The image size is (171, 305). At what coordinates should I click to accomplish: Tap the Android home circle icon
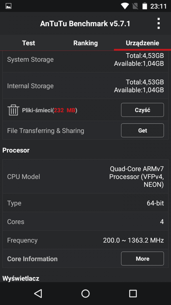click(x=86, y=294)
